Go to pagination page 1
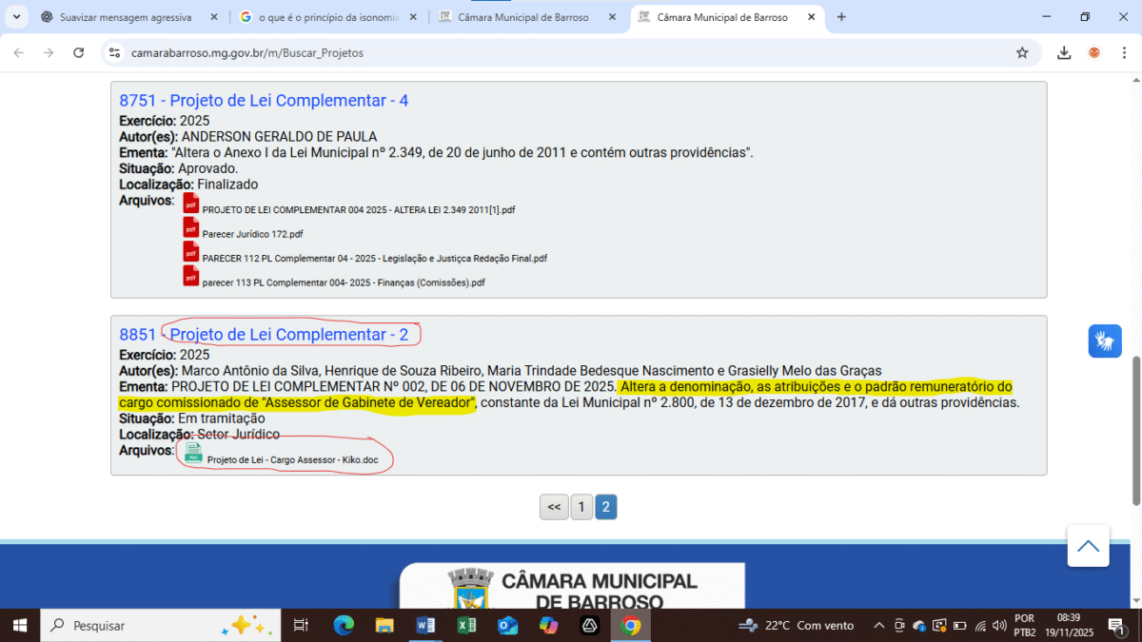 581,507
